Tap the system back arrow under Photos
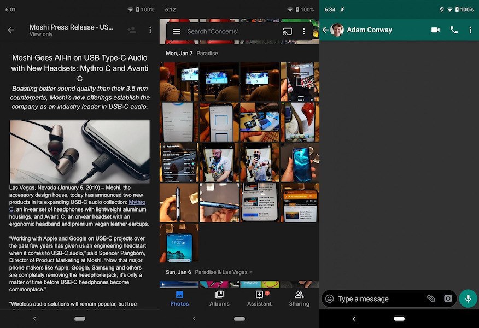This screenshot has height=328, width=479. [x=194, y=319]
